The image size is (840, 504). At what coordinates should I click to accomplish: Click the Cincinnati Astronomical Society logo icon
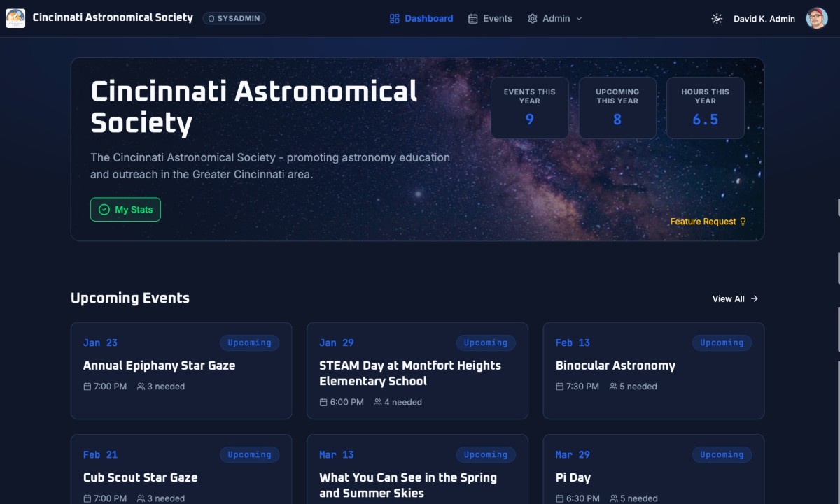point(15,18)
